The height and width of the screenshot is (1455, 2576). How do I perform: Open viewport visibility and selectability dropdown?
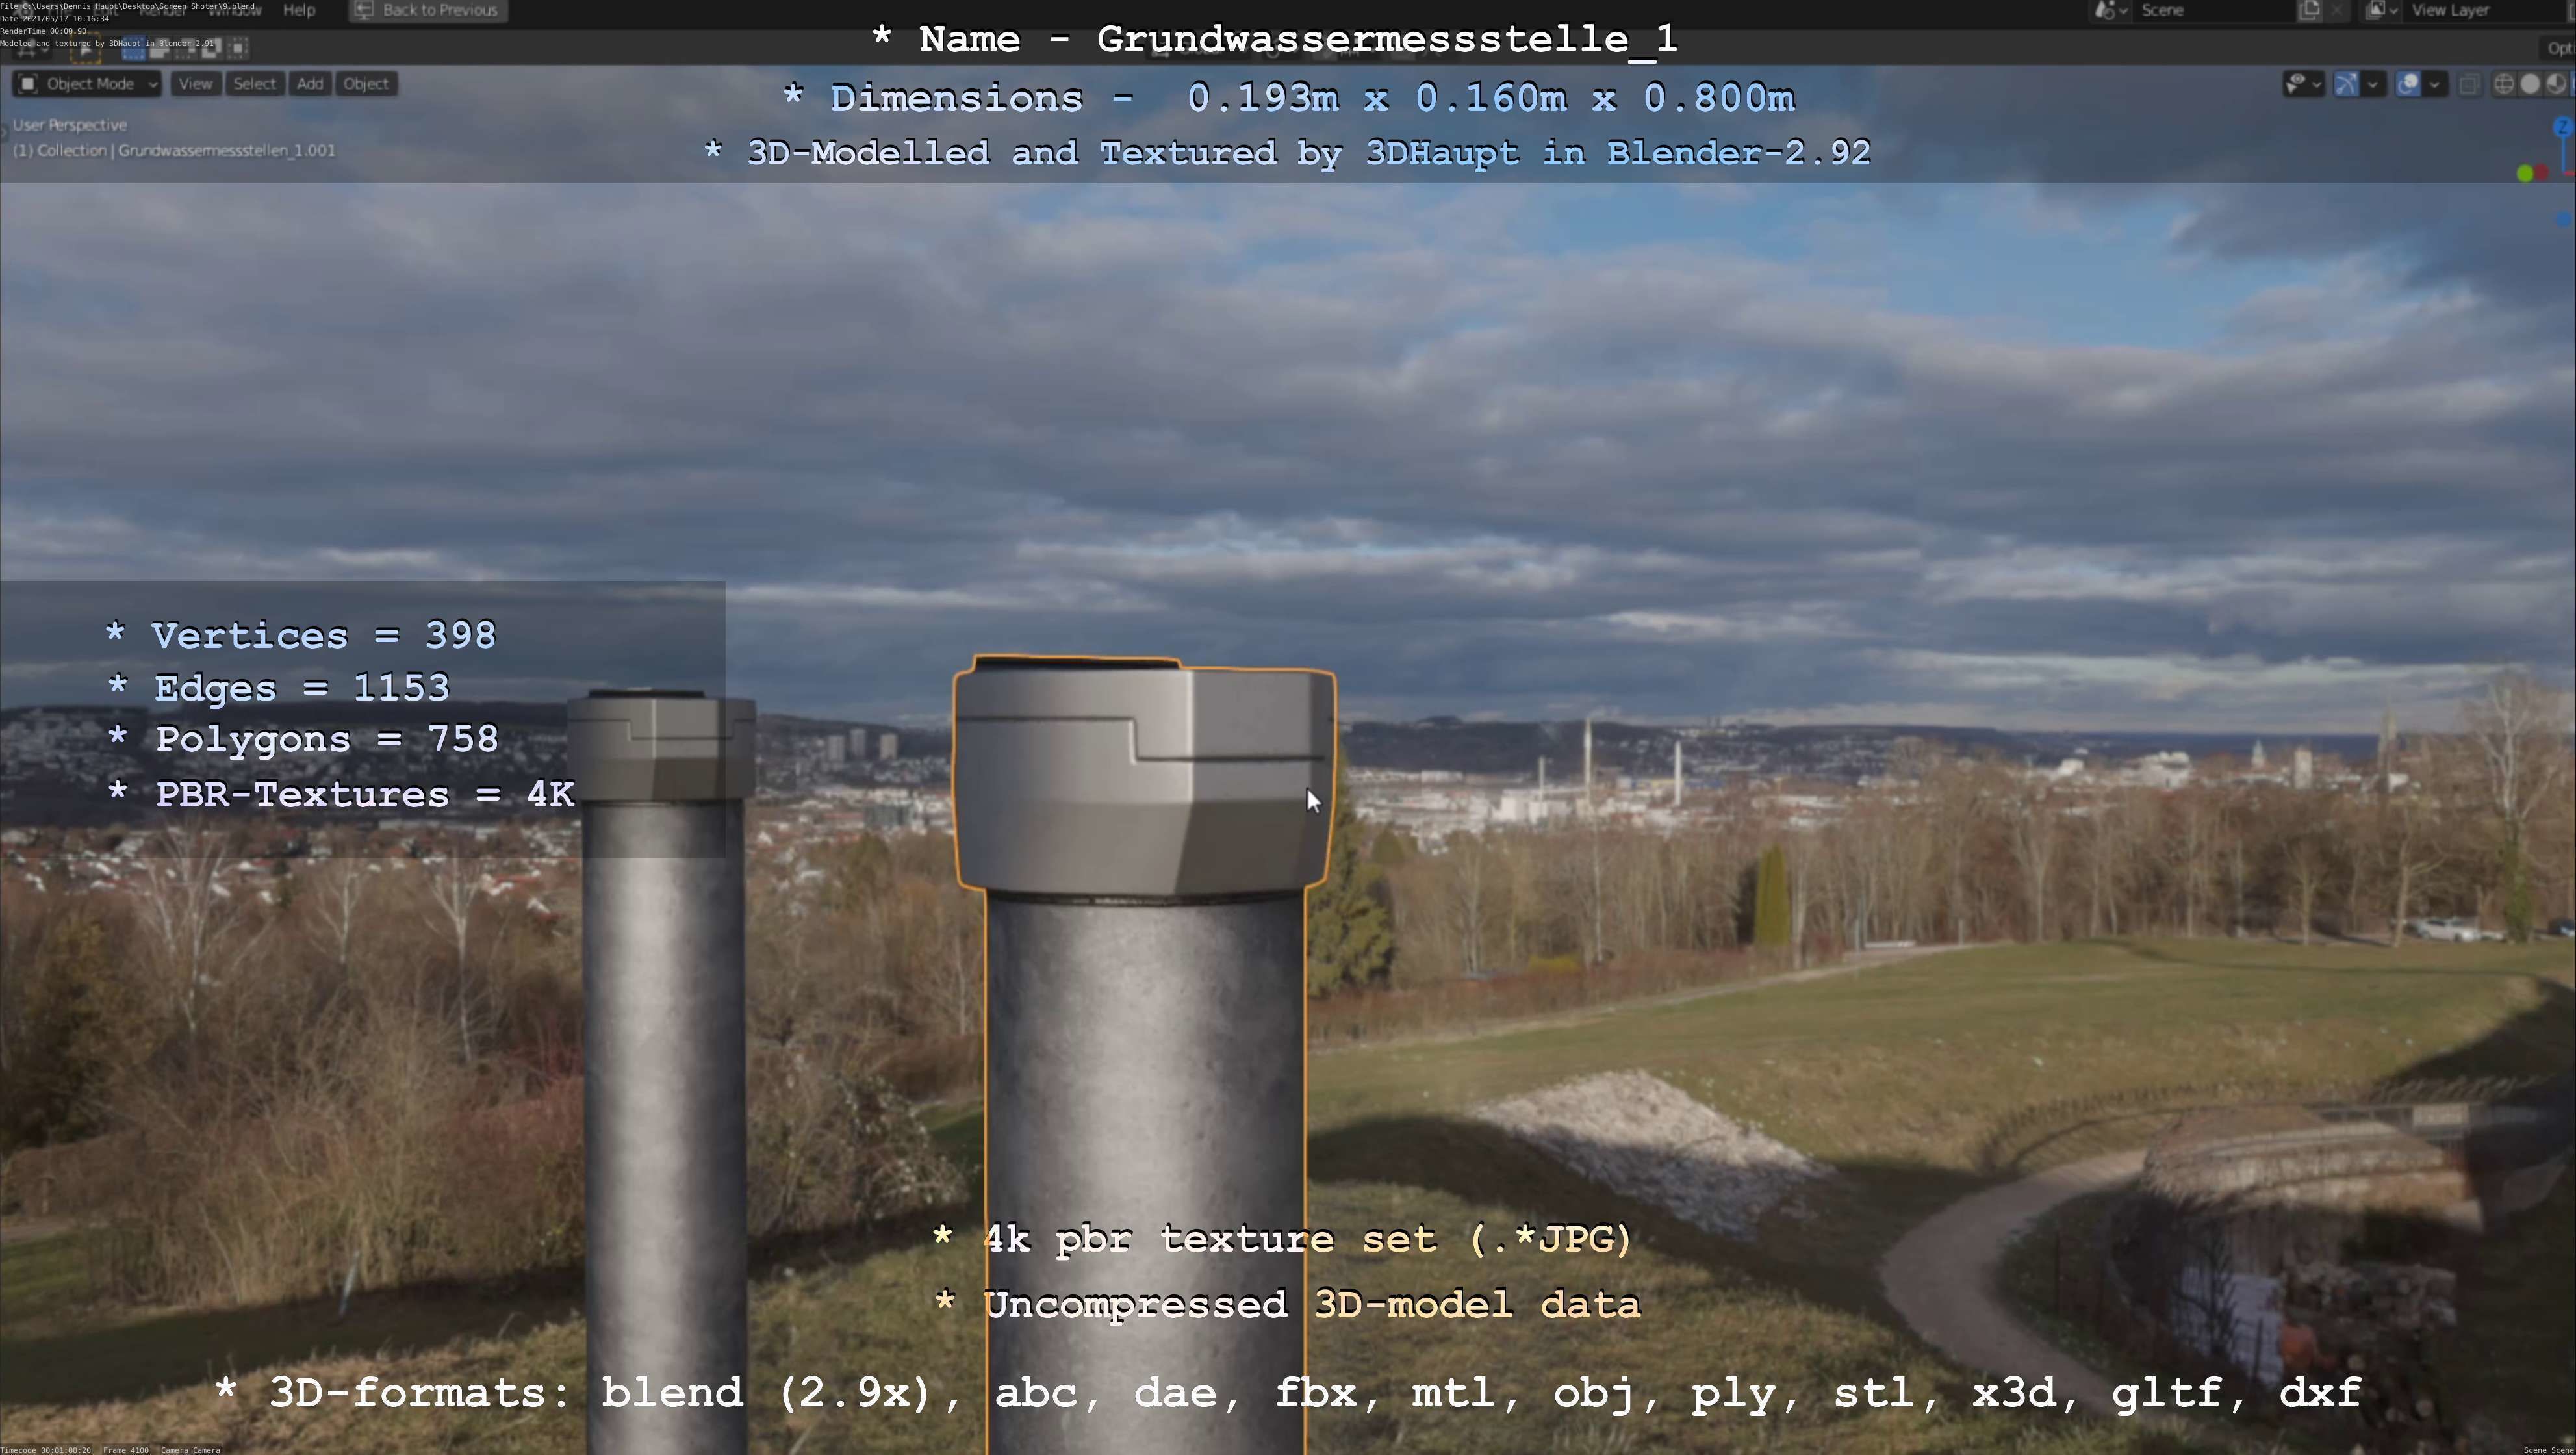[2304, 84]
